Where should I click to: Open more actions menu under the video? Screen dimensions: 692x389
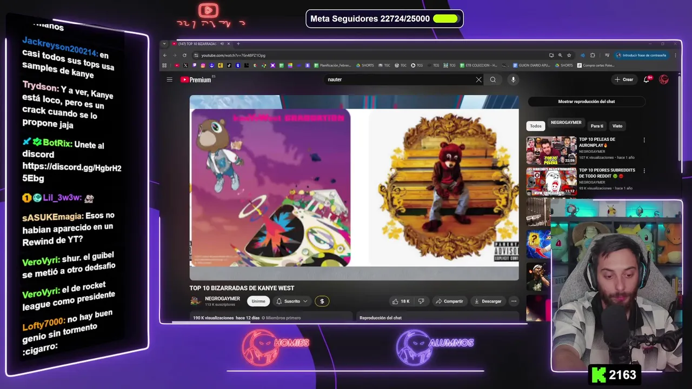click(x=514, y=301)
